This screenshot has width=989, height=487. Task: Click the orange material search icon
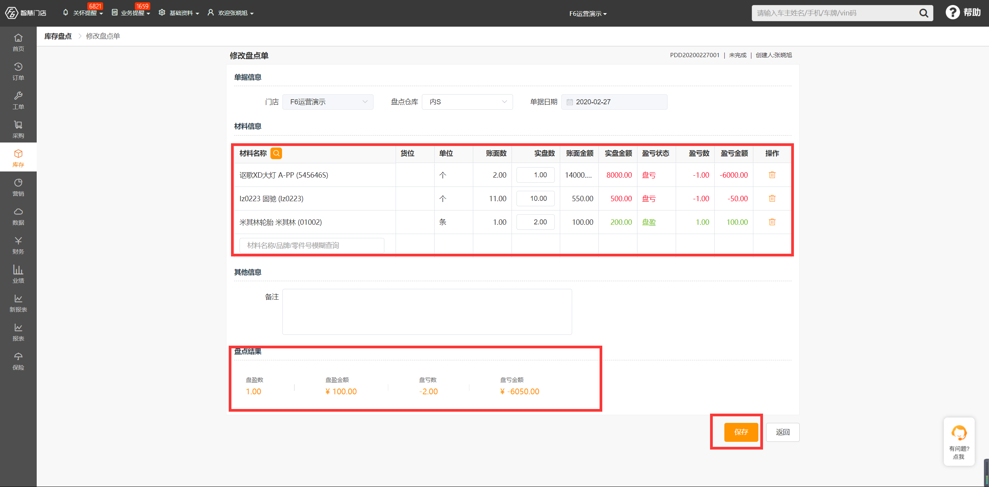pos(276,153)
